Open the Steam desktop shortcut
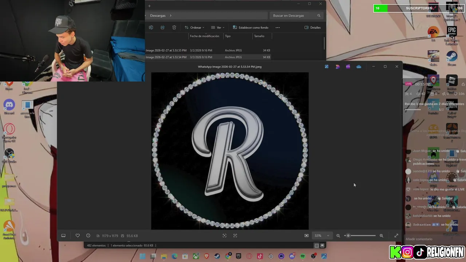The image size is (466, 262). click(452, 58)
